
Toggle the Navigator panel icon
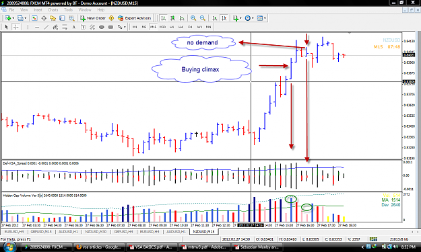[53, 18]
